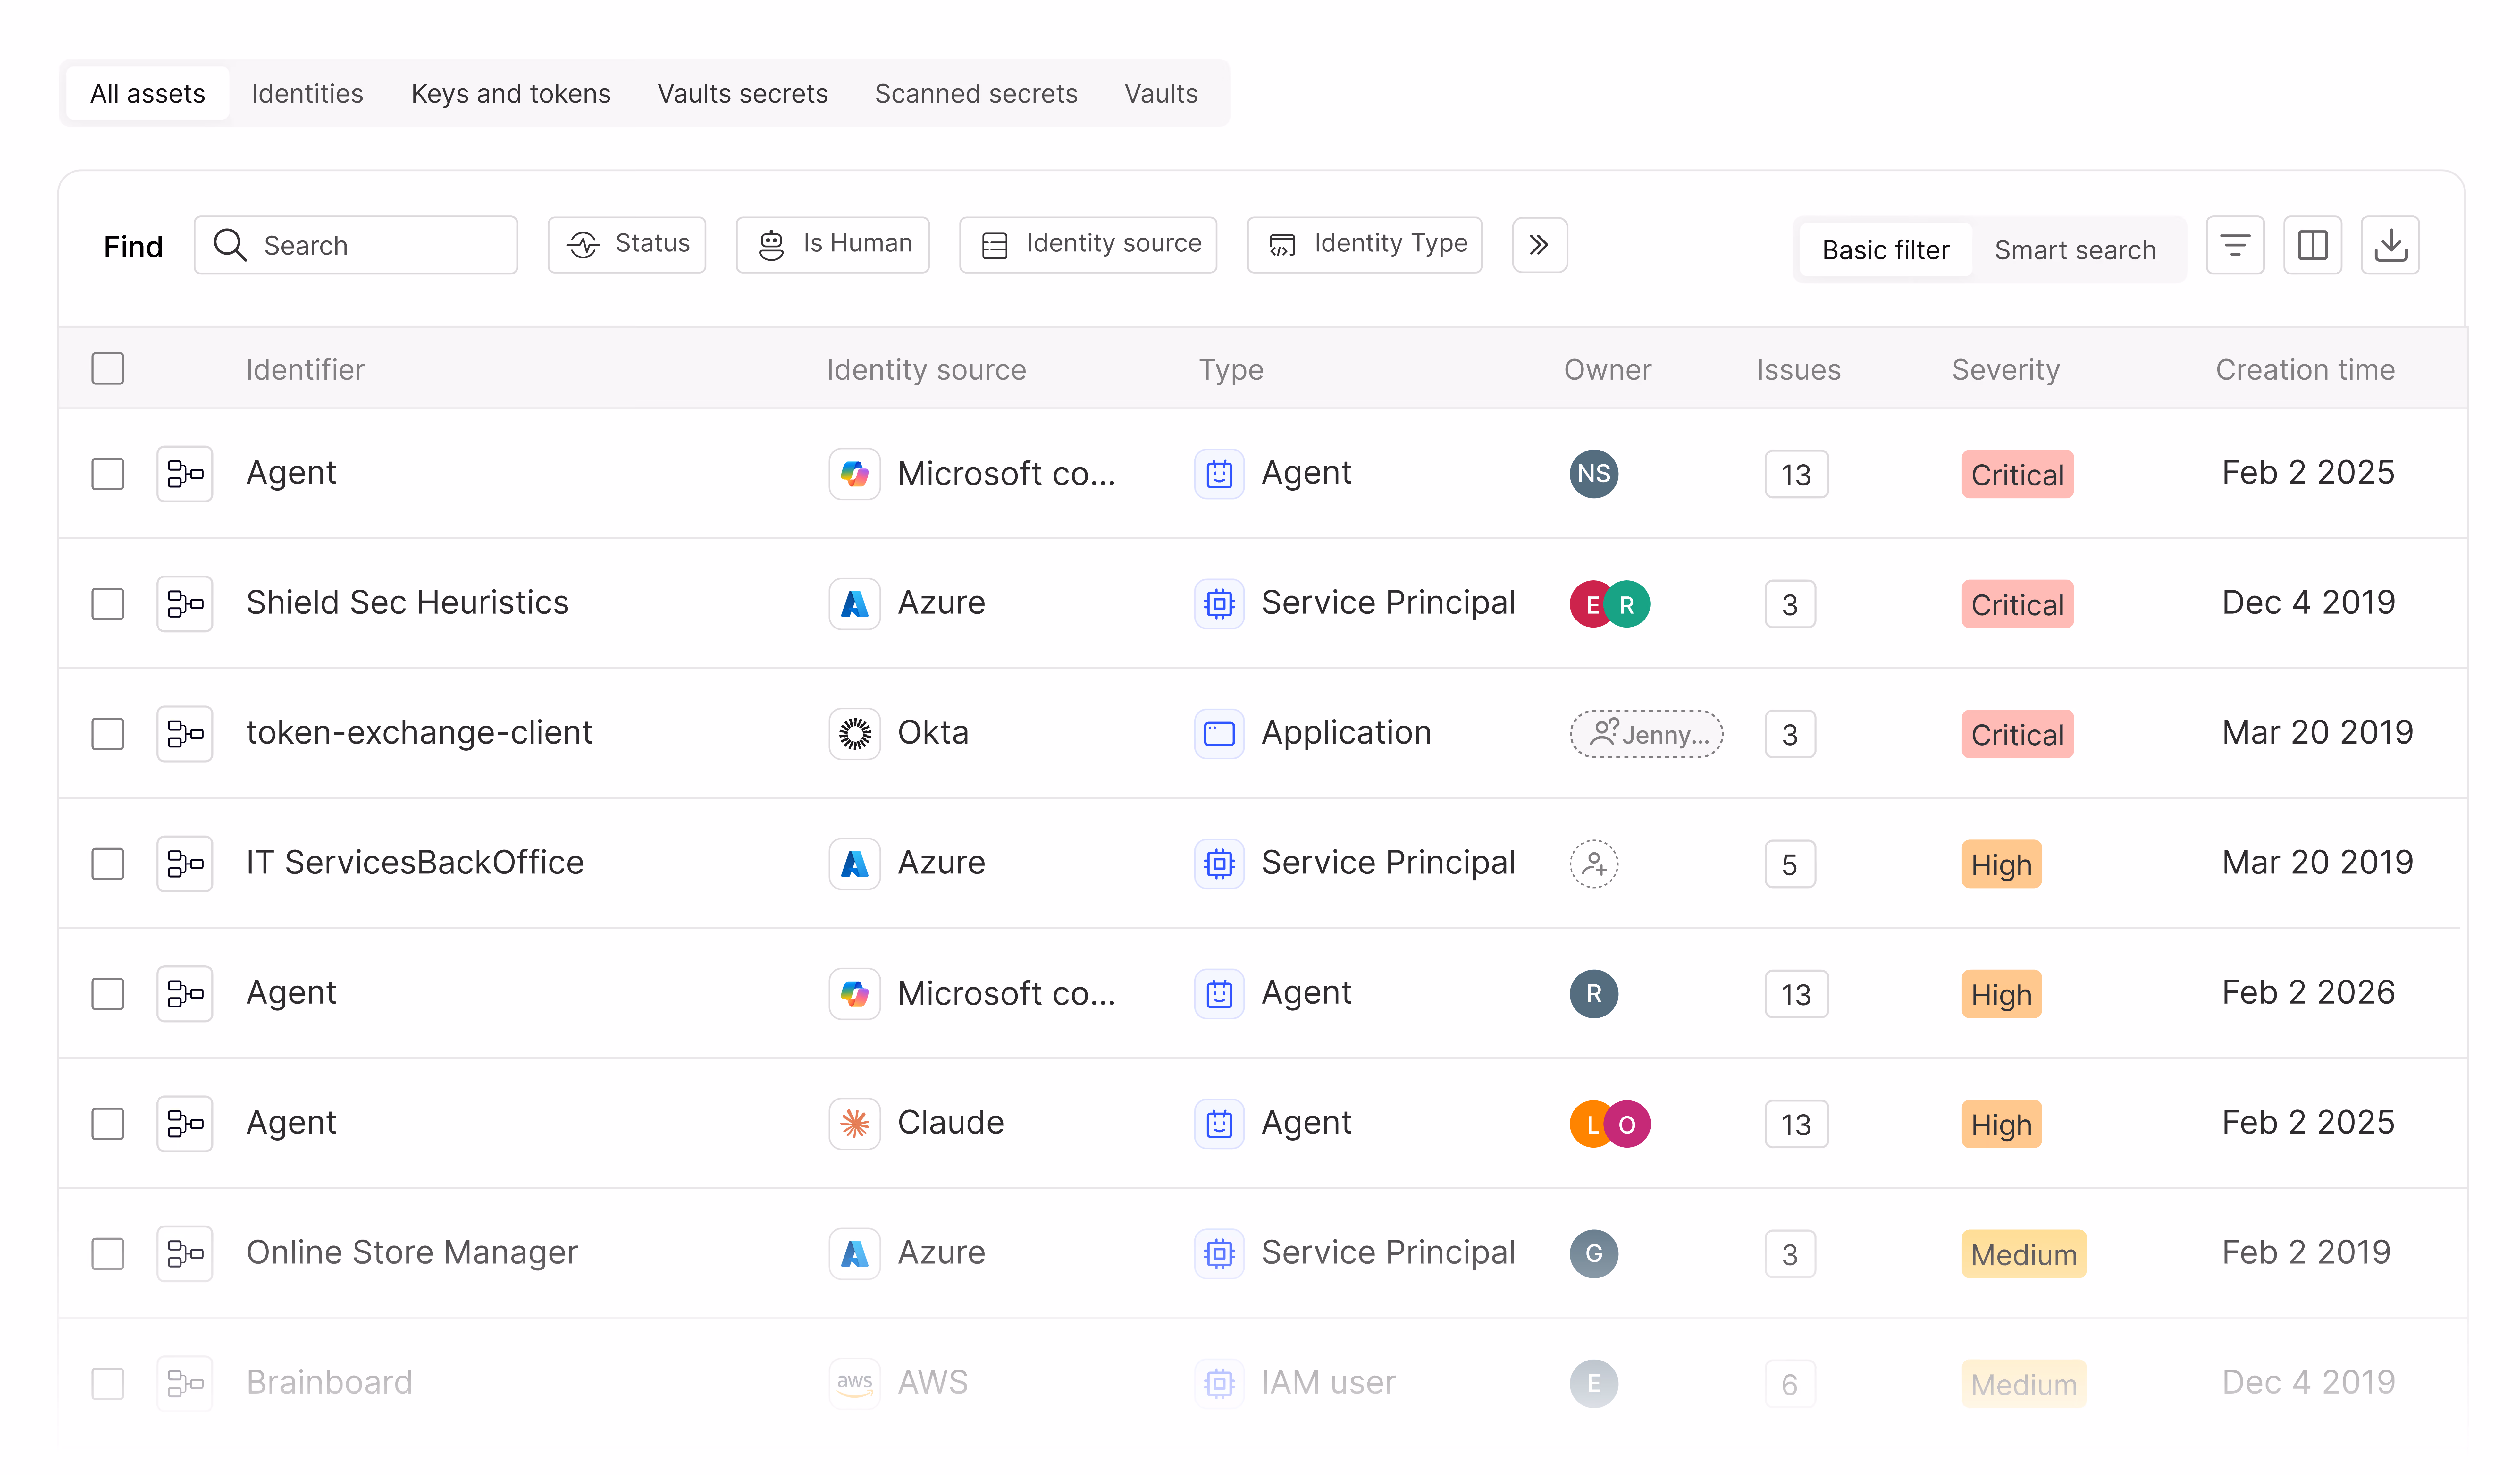Click into the Search input field

[x=356, y=245]
